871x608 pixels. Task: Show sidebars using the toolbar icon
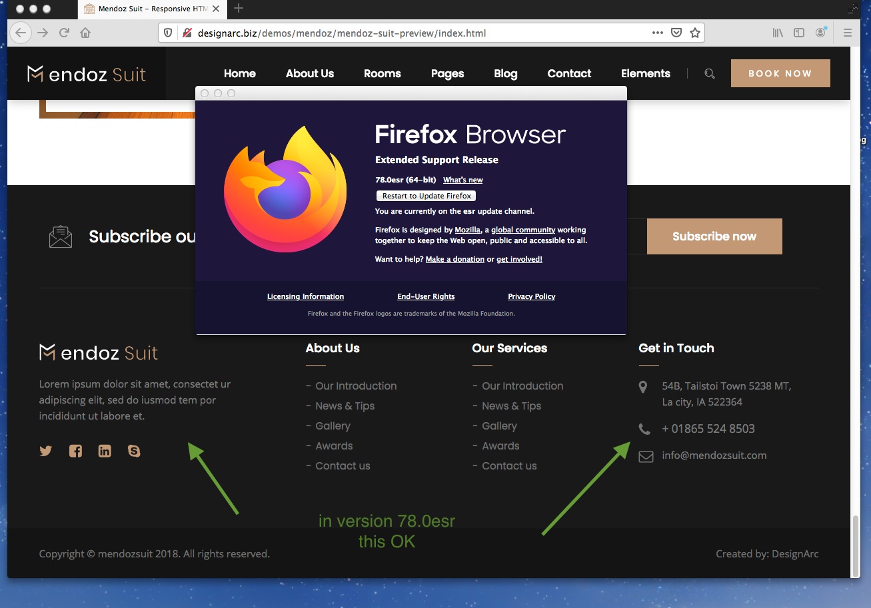click(799, 33)
